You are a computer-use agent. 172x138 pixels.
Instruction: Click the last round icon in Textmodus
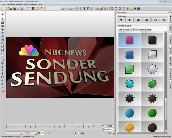164,20
